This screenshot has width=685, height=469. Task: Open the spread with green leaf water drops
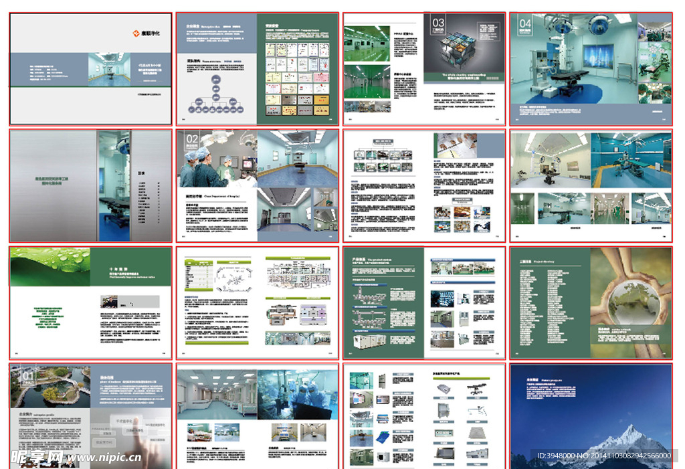pyautogui.click(x=90, y=303)
